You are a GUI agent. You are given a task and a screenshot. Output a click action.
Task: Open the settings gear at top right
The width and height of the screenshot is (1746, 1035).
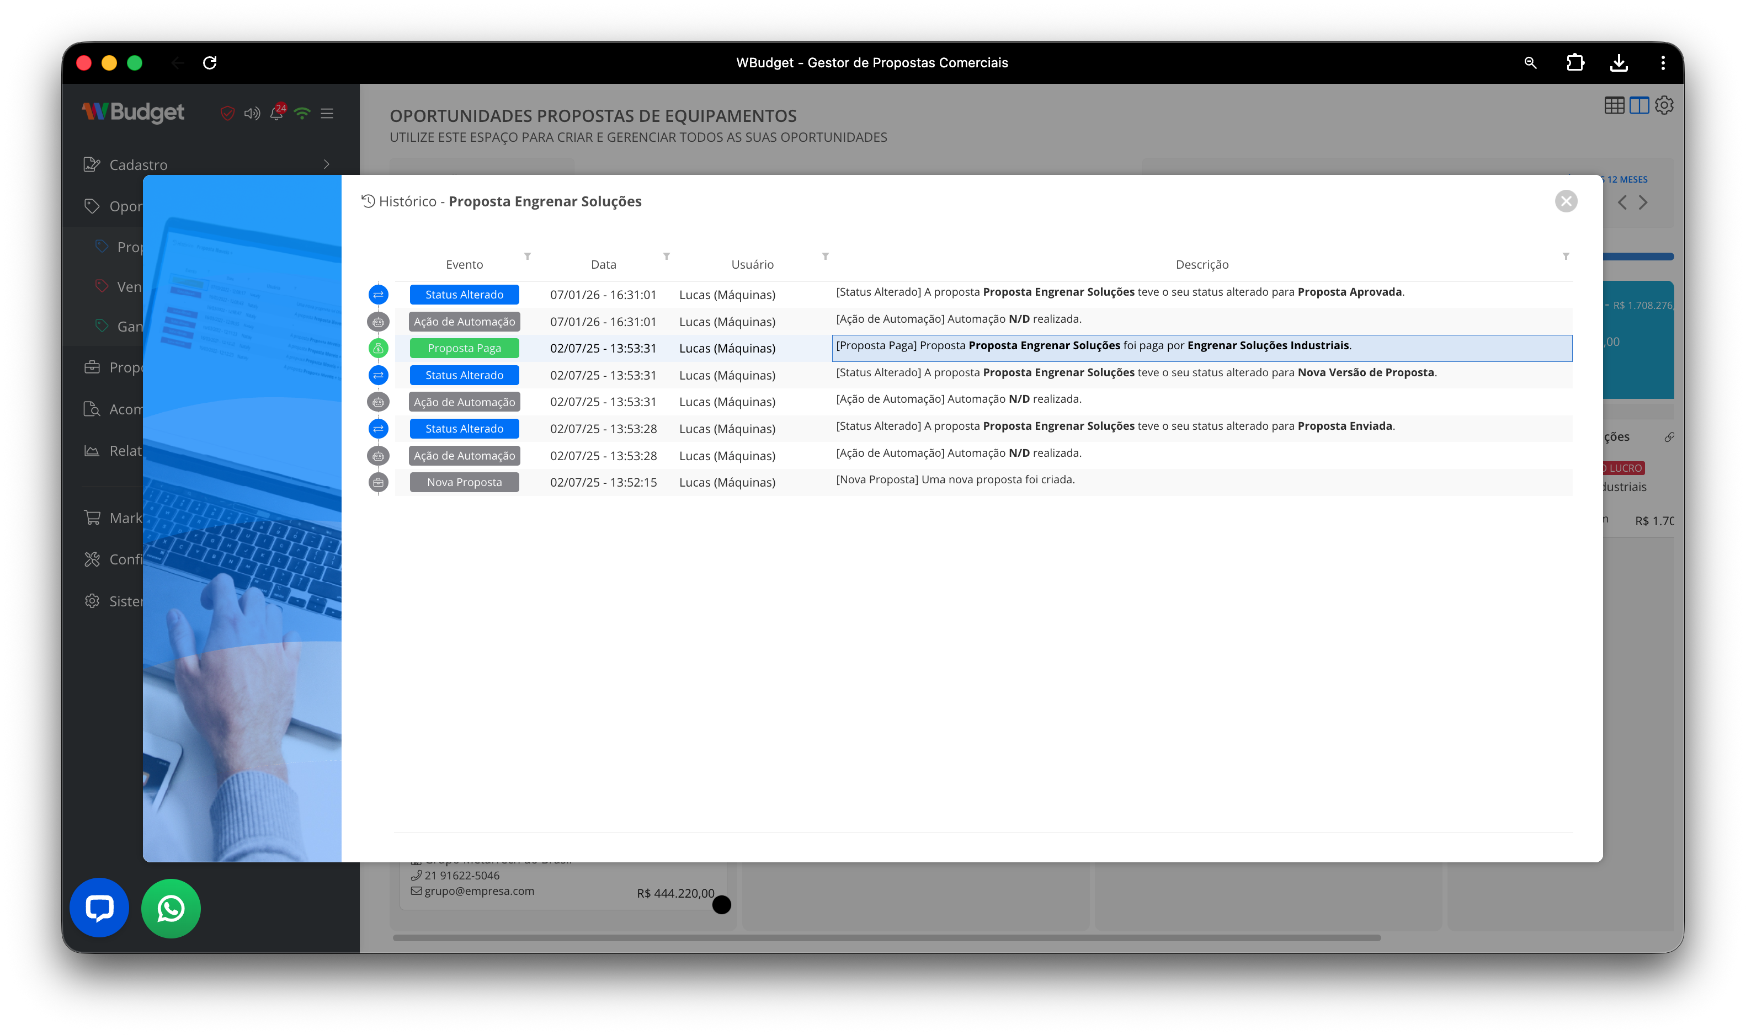pyautogui.click(x=1664, y=105)
